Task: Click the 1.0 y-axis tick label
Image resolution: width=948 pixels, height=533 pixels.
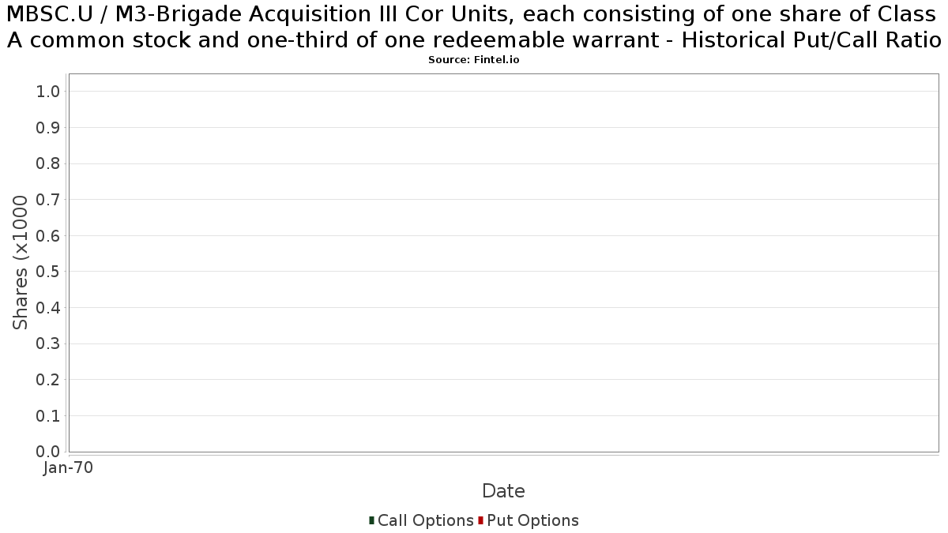Action: point(48,92)
